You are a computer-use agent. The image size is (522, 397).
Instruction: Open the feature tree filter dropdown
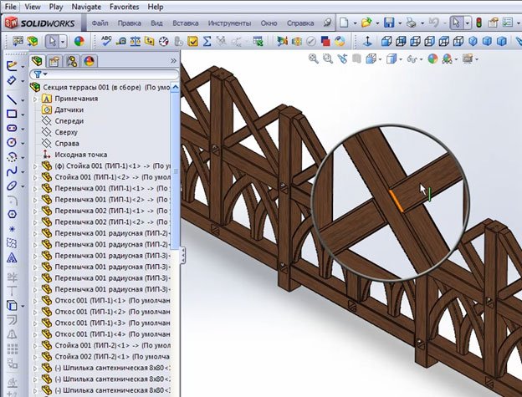(x=40, y=74)
